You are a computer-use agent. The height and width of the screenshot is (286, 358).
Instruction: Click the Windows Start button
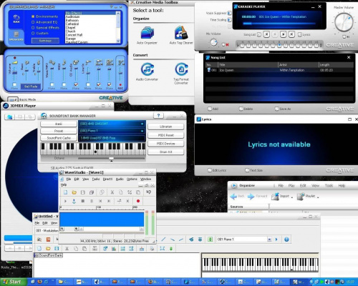[13, 282]
